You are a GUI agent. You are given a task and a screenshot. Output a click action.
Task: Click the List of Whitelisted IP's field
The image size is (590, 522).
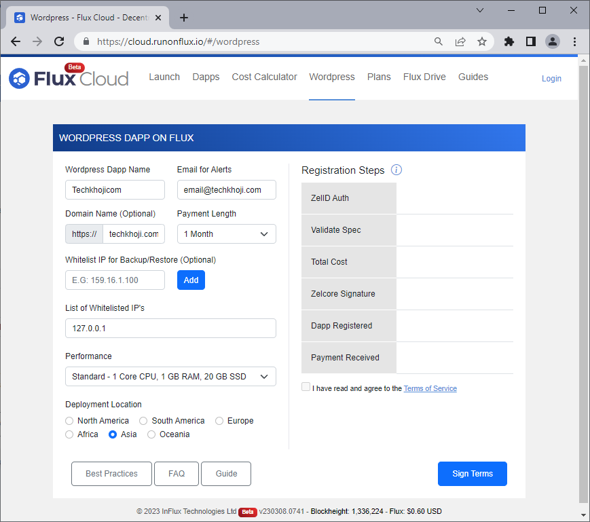(x=170, y=329)
